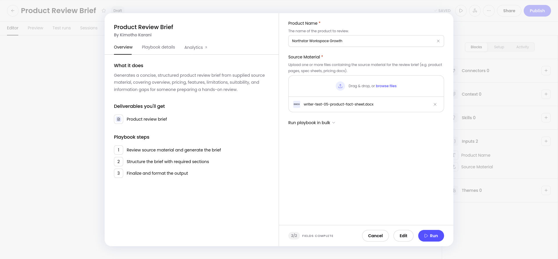The image size is (558, 259).
Task: Open the more options ellipsis menu
Action: 489,11
